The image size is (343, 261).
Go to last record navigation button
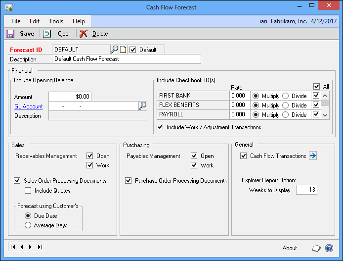40,247
